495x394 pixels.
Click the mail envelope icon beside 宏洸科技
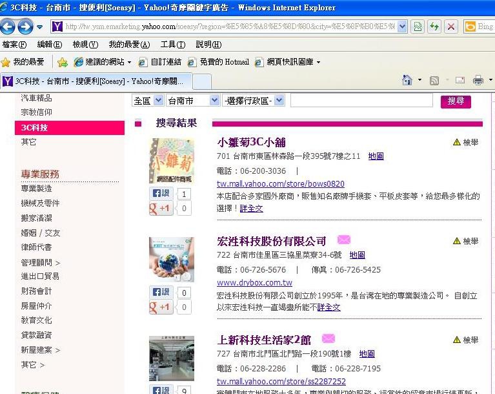(x=344, y=240)
